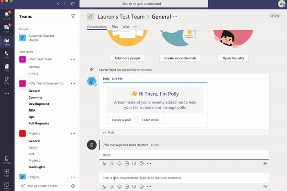
Task: Open the Polly app in sidebar
Action: tap(7, 80)
